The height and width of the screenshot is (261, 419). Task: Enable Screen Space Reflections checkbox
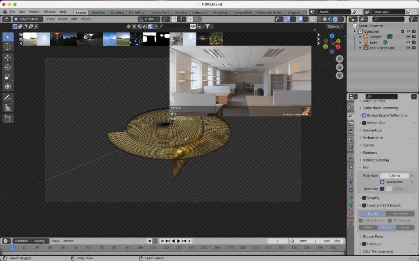364,115
